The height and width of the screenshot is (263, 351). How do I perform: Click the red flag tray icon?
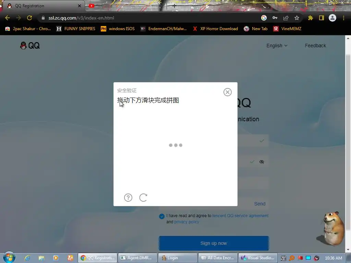(300, 258)
